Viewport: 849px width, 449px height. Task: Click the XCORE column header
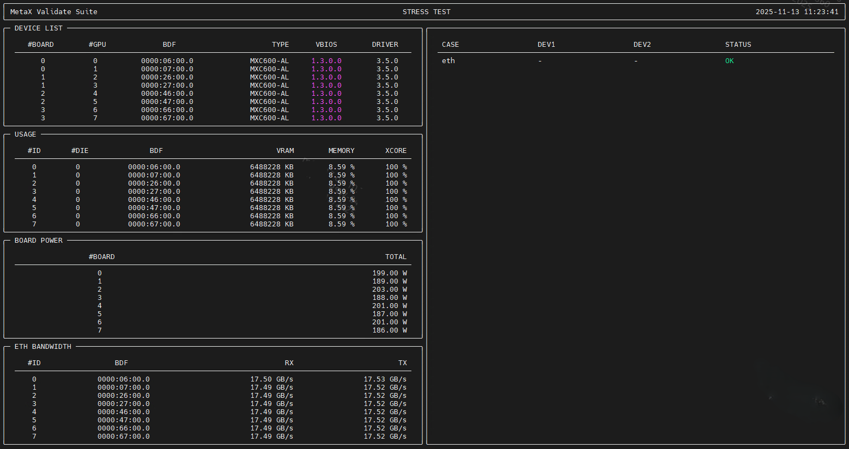(x=396, y=151)
